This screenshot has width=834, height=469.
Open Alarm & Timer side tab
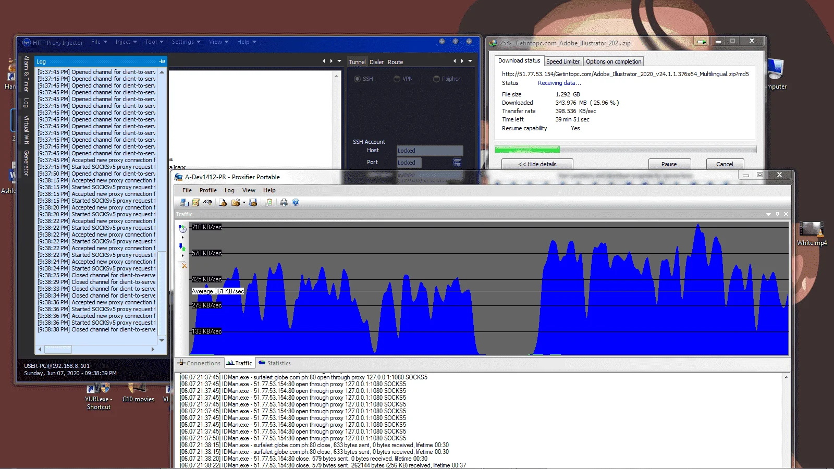(x=26, y=73)
